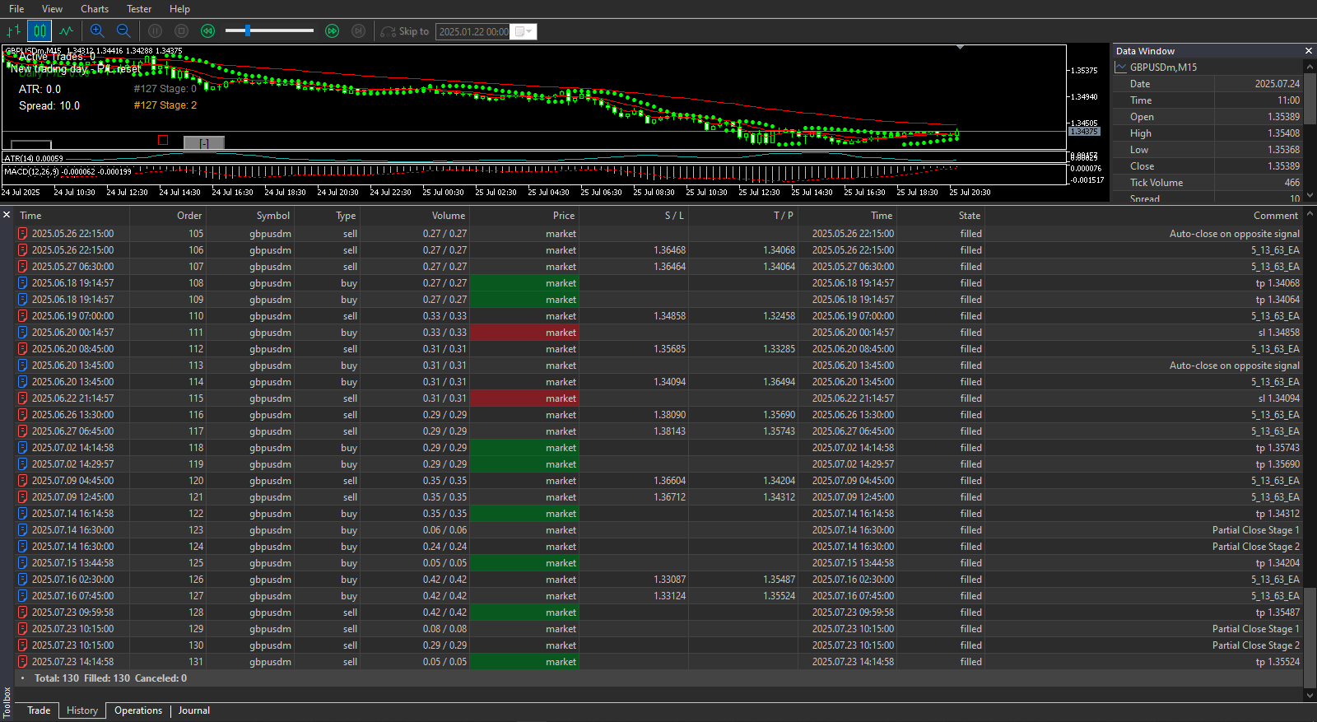
Task: Select the candlestick chart mode icon
Action: tap(40, 31)
